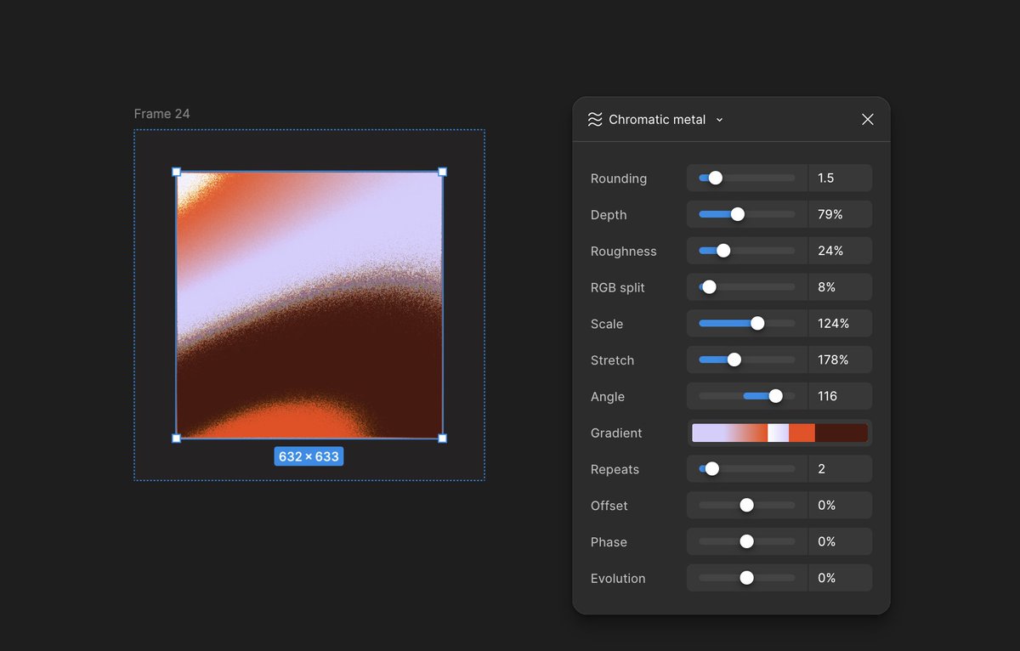Click the Roughness value field 24%
This screenshot has height=651, width=1020.
click(x=840, y=251)
